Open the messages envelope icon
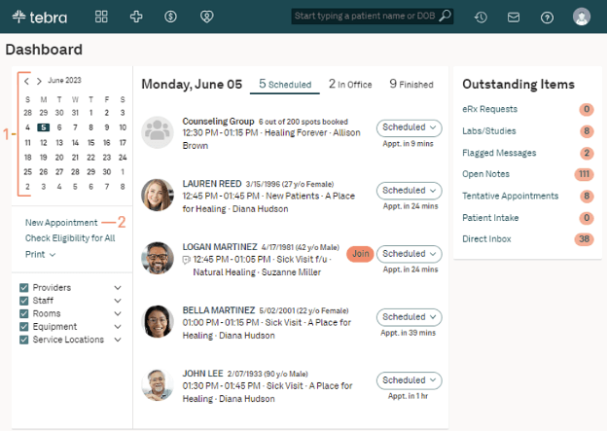The width and height of the screenshot is (607, 432). (514, 17)
